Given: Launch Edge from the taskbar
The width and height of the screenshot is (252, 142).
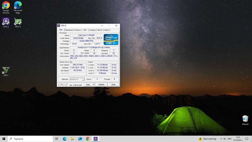Looking at the screenshot, I should click(65, 139).
